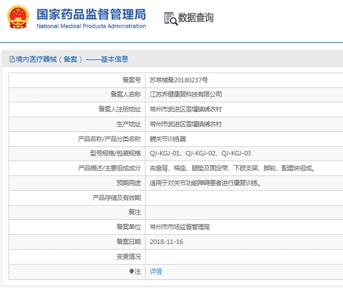Select the address in 备案人注册地址 row
The image size is (343, 288).
click(x=185, y=109)
